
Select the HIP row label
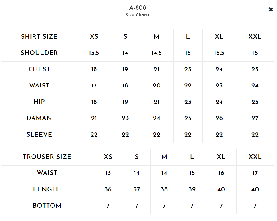[39, 102]
